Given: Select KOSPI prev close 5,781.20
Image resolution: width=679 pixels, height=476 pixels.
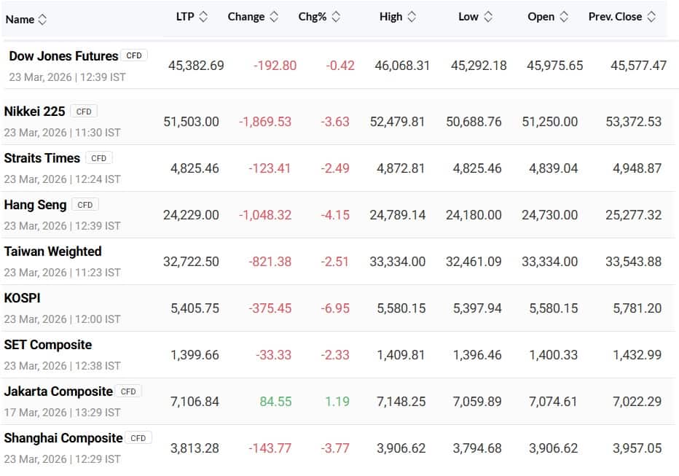Looking at the screenshot, I should point(637,308).
